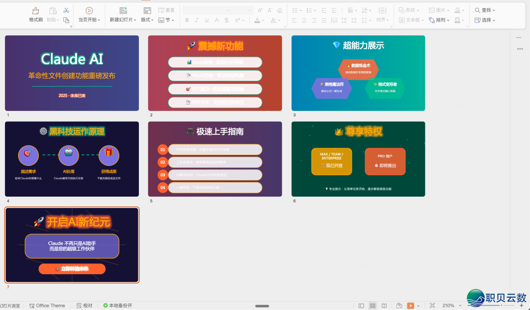530x310 pixels.
Task: Switch to Slide Sorter view icon
Action: coord(372,306)
